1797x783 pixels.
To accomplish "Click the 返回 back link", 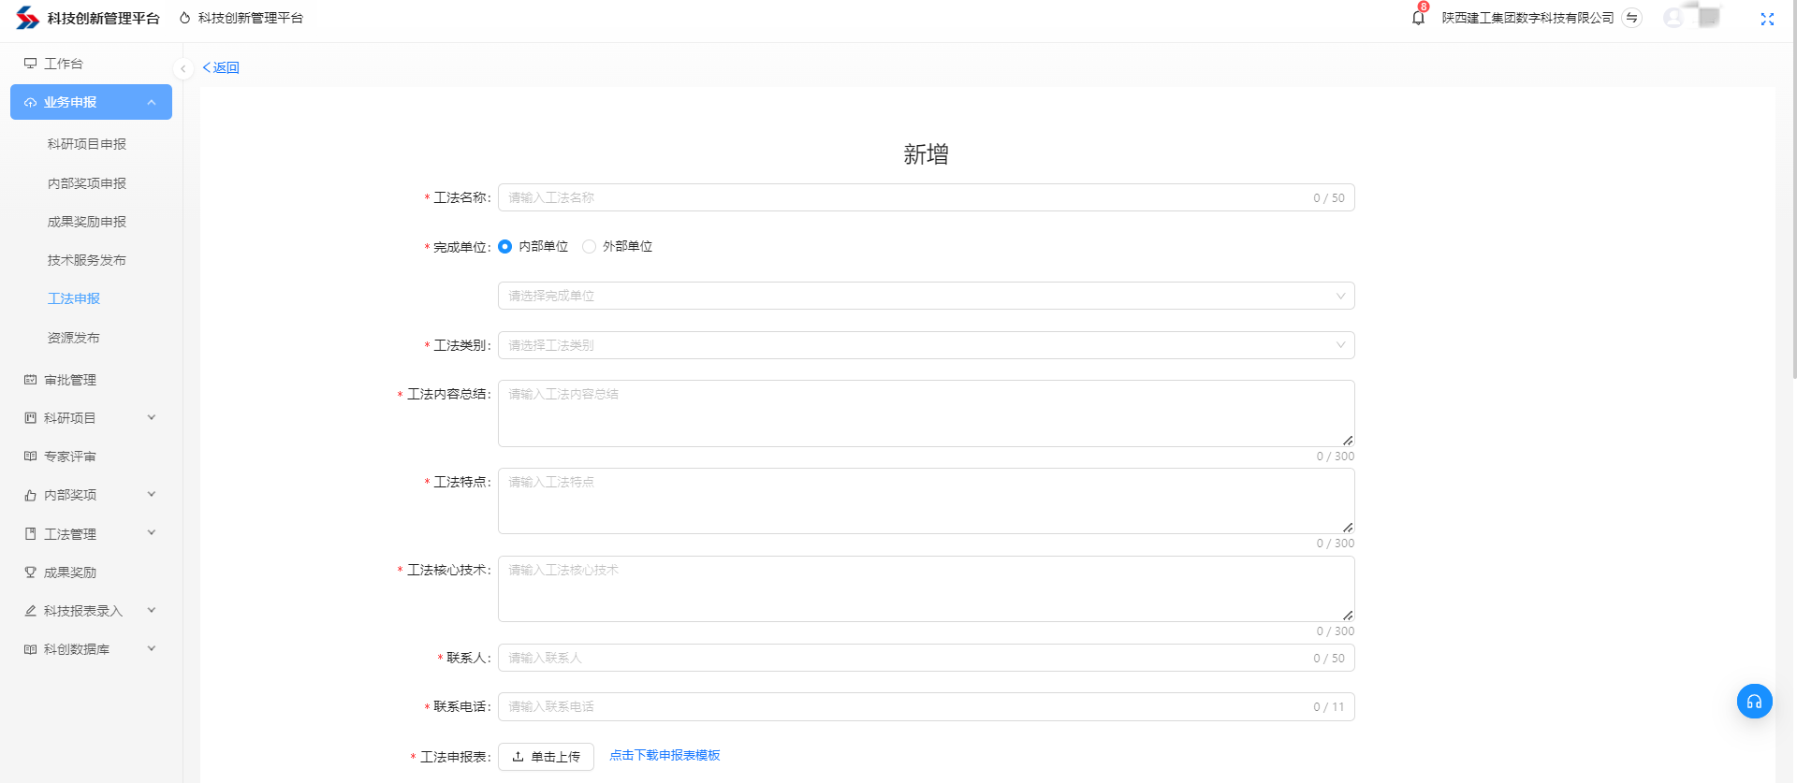I will [x=222, y=67].
